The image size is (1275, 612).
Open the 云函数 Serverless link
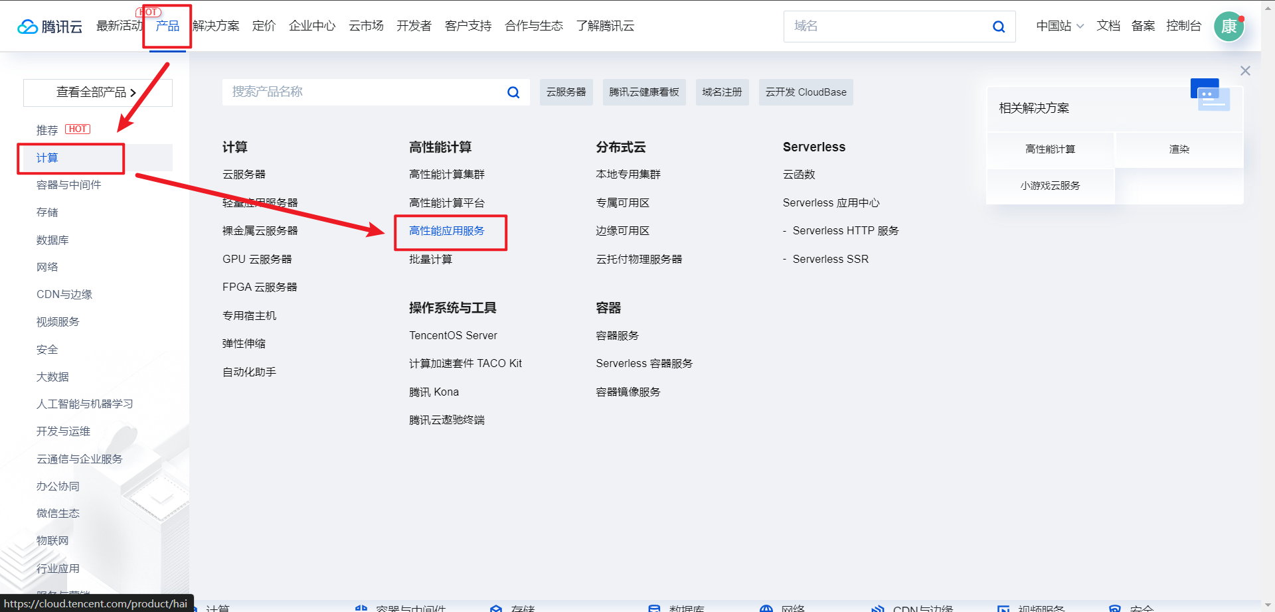pyautogui.click(x=800, y=174)
